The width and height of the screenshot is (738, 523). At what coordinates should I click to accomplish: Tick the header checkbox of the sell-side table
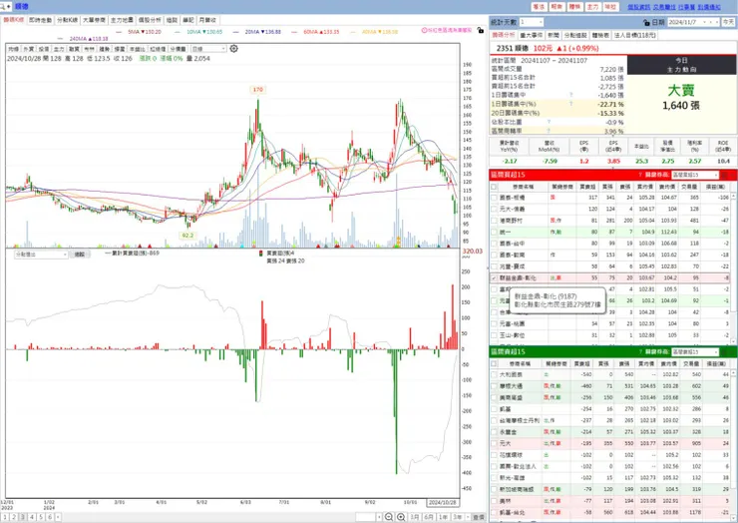(494, 363)
